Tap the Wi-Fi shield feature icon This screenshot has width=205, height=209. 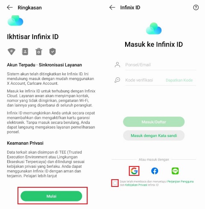[x=12, y=52]
